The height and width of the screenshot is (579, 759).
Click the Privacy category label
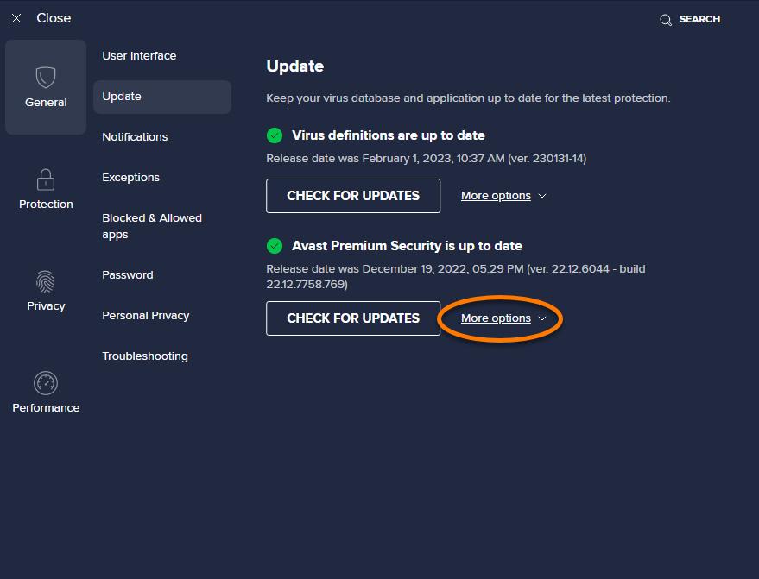46,306
